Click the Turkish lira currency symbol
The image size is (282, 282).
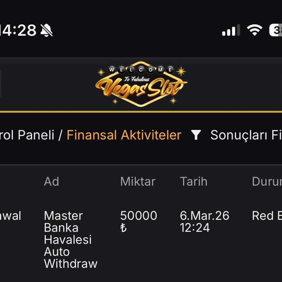123,228
